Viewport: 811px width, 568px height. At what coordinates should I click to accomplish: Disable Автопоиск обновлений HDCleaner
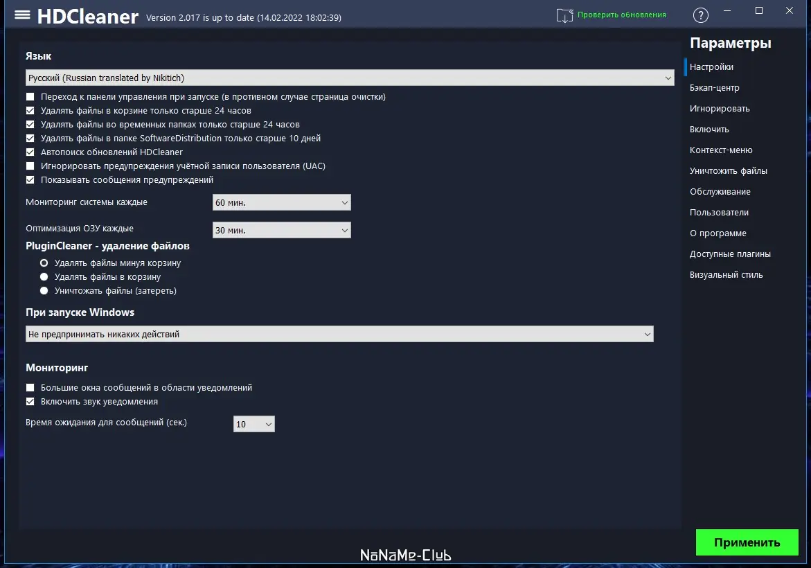coord(30,152)
